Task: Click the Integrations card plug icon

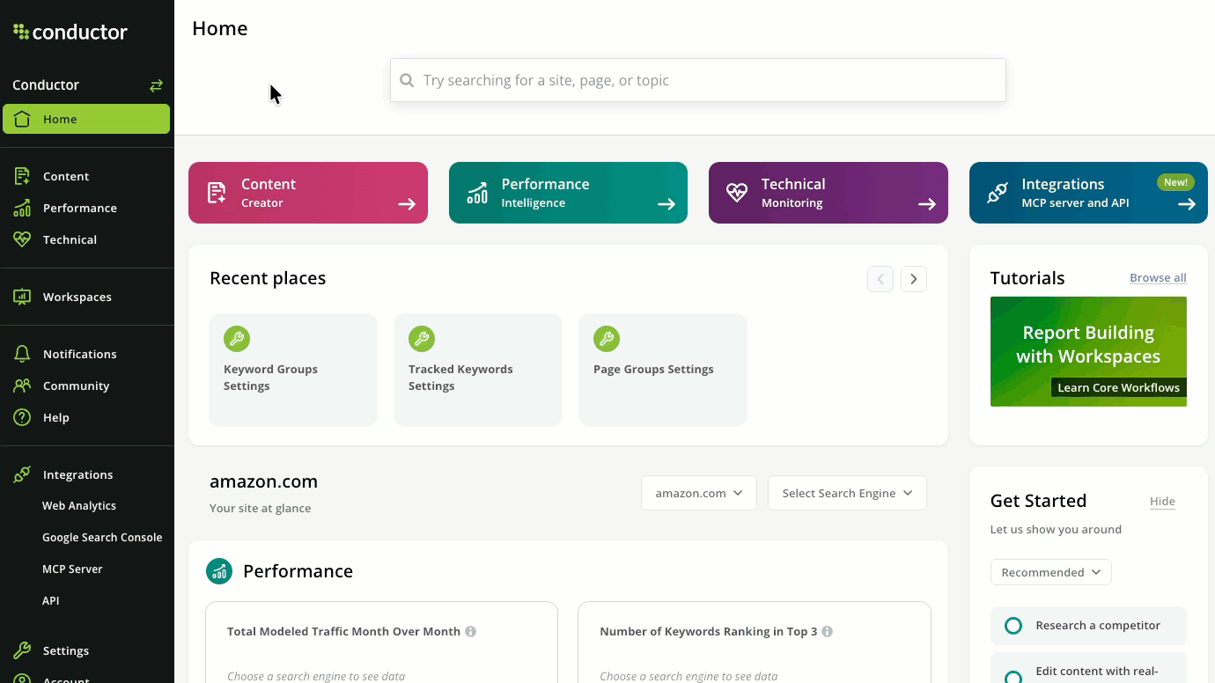Action: click(998, 193)
